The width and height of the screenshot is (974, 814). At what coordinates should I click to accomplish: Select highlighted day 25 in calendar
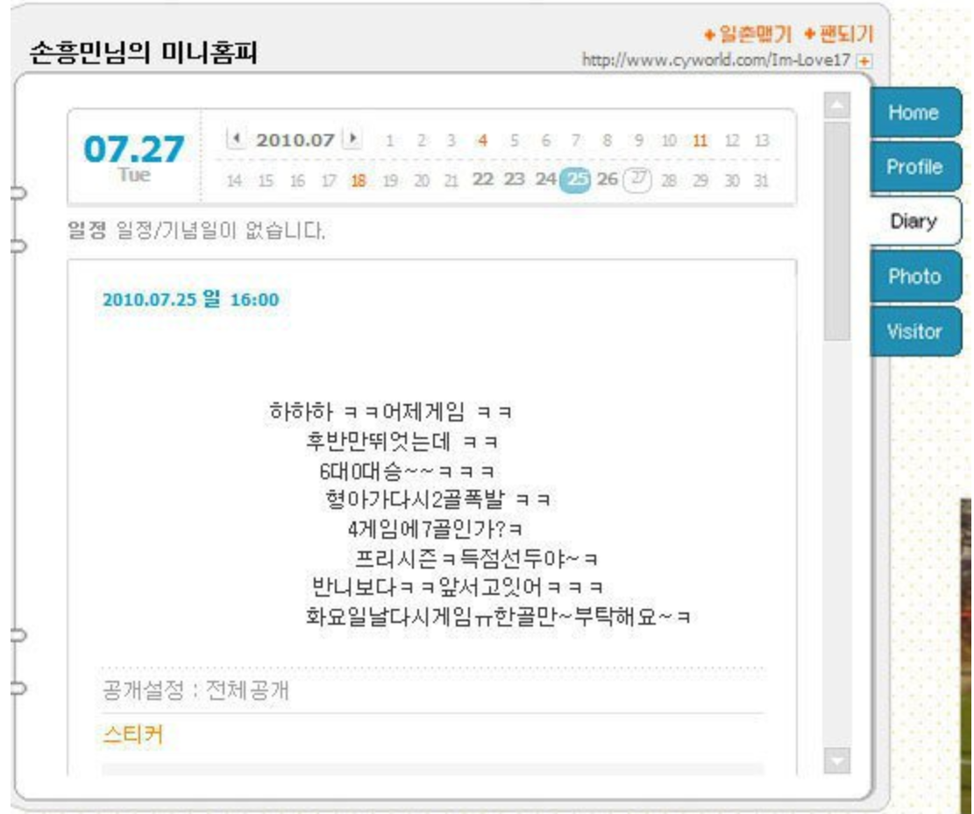click(574, 182)
